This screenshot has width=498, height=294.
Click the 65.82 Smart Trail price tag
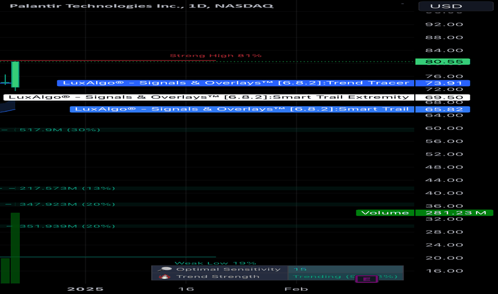pos(443,110)
